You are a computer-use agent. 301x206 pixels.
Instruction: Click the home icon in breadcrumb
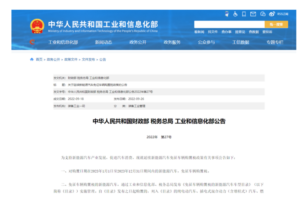pos(32,60)
